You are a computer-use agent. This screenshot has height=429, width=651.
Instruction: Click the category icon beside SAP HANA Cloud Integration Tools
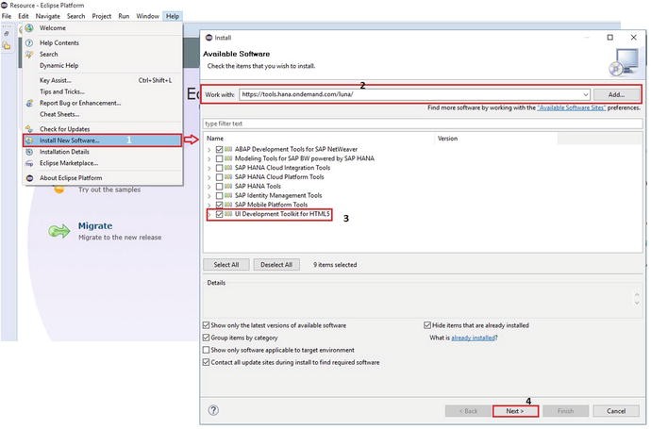(x=228, y=168)
